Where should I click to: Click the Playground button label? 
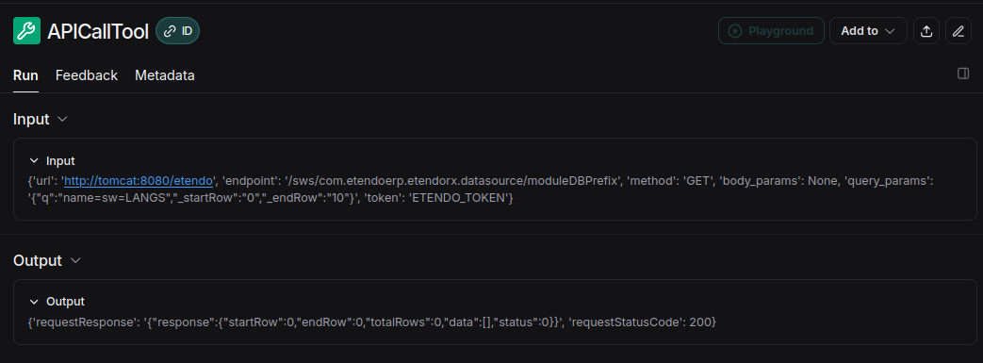pyautogui.click(x=781, y=31)
